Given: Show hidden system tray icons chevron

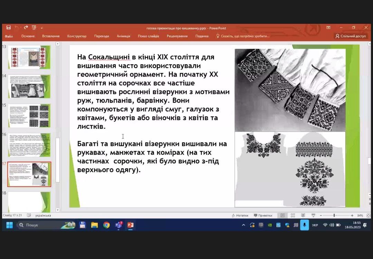Looking at the screenshot, I should click(243, 225).
